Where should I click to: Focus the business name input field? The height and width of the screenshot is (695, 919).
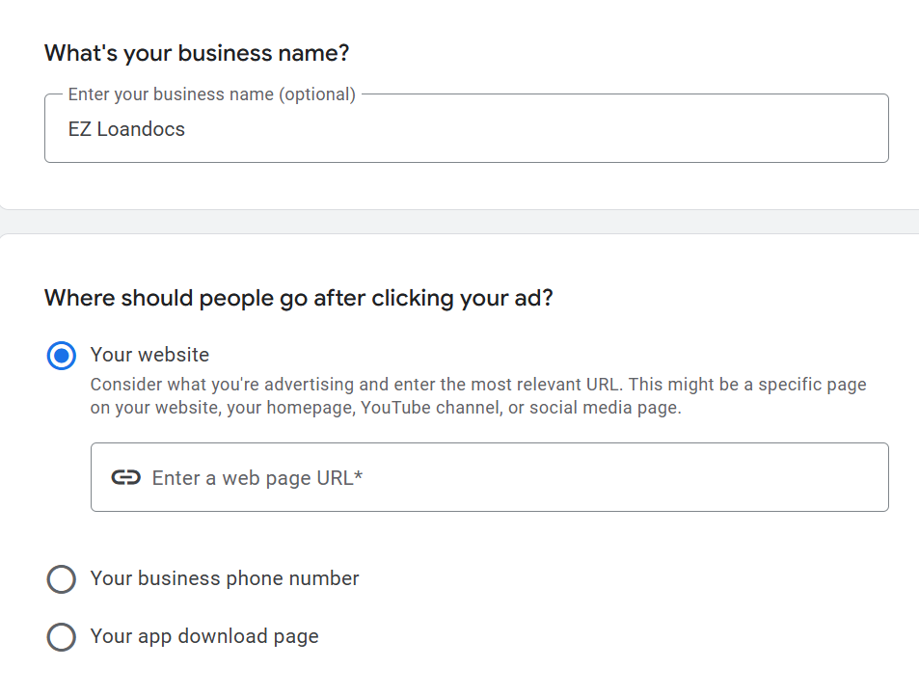tap(466, 129)
